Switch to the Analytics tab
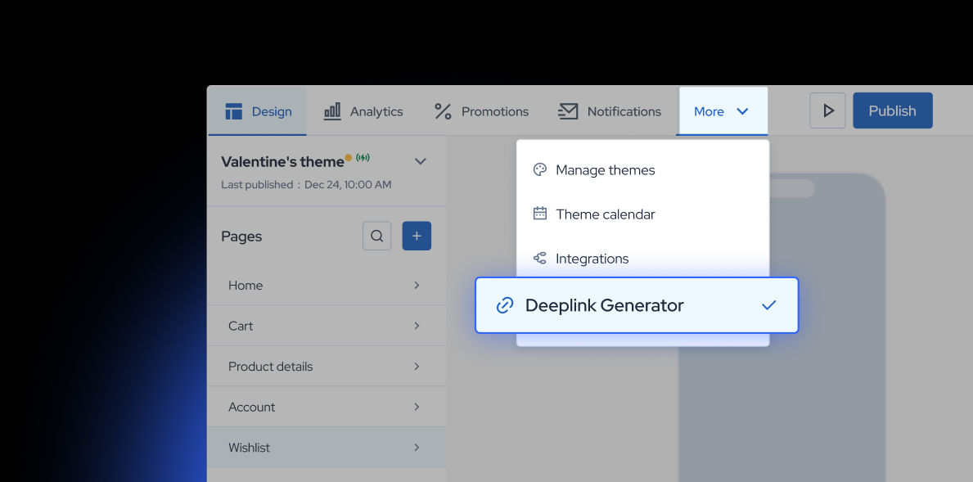The width and height of the screenshot is (973, 482). [363, 111]
